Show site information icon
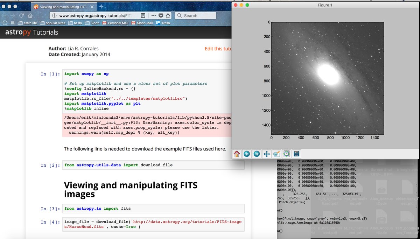Viewport: 420px width, 239px height. tap(54, 15)
